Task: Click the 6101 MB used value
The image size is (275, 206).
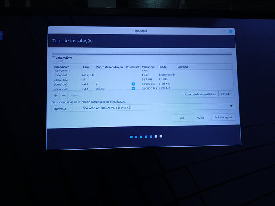Action: point(164,84)
